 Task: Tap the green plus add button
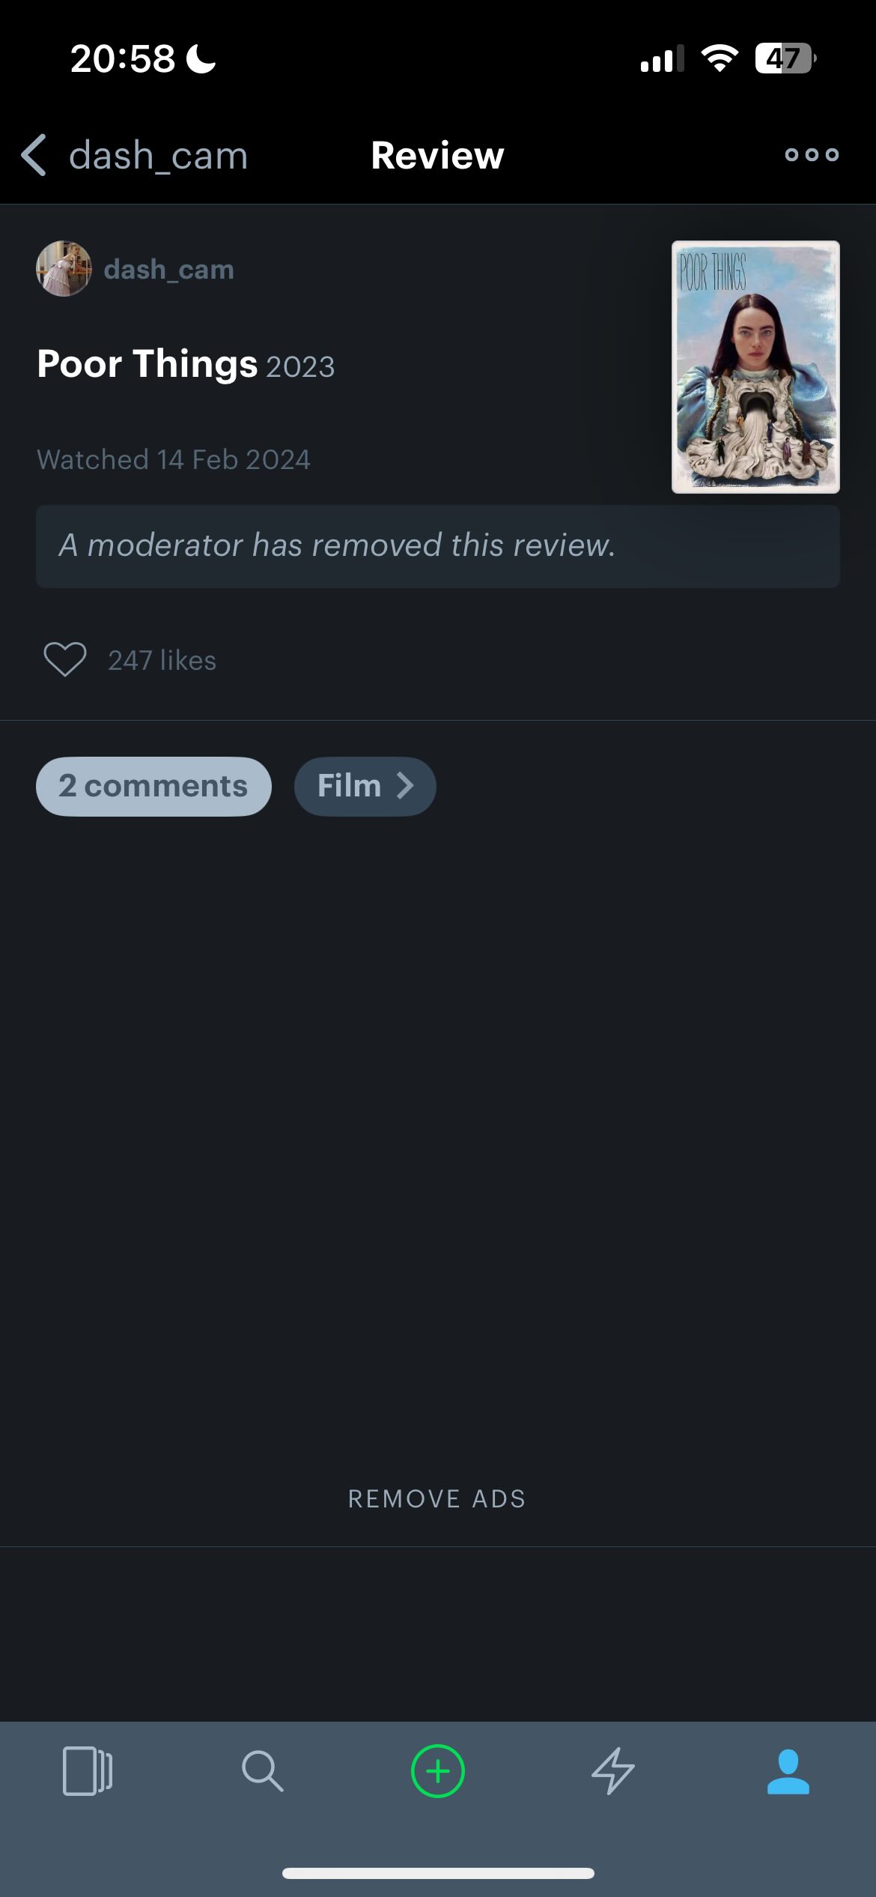pos(438,1771)
